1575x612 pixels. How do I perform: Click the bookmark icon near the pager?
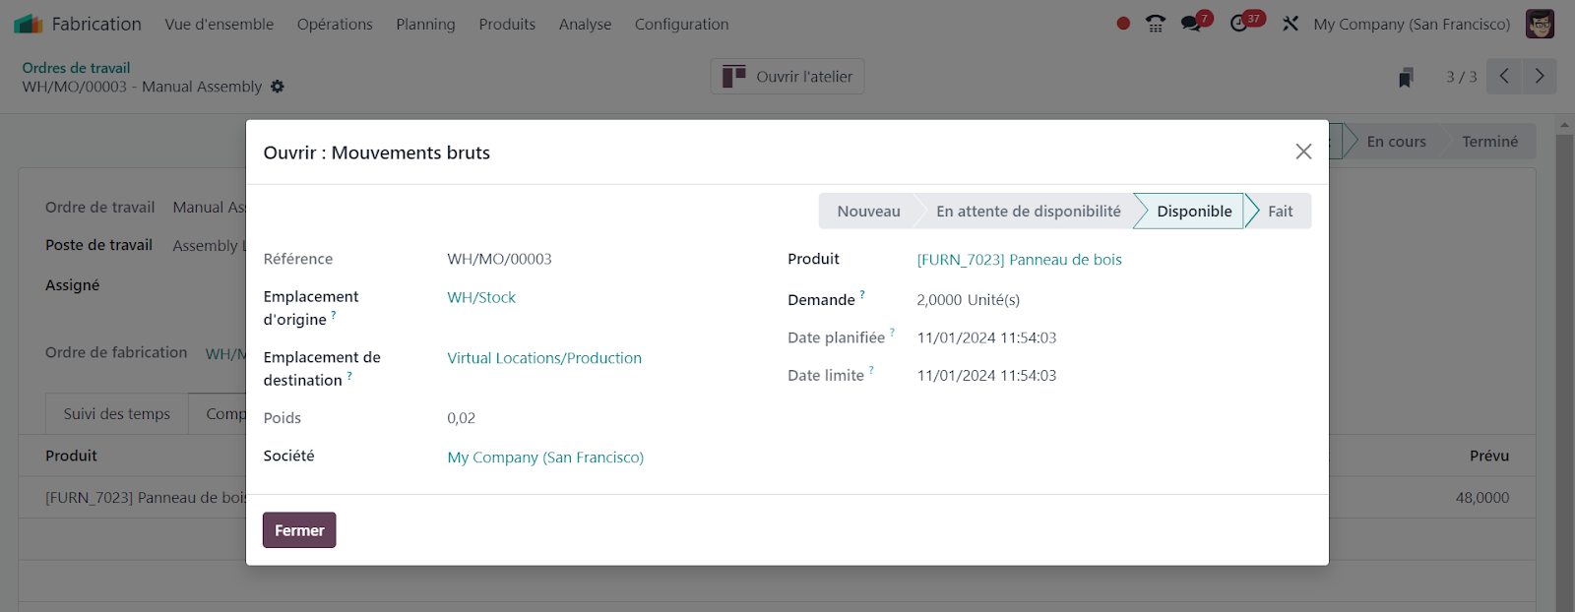[x=1406, y=78]
